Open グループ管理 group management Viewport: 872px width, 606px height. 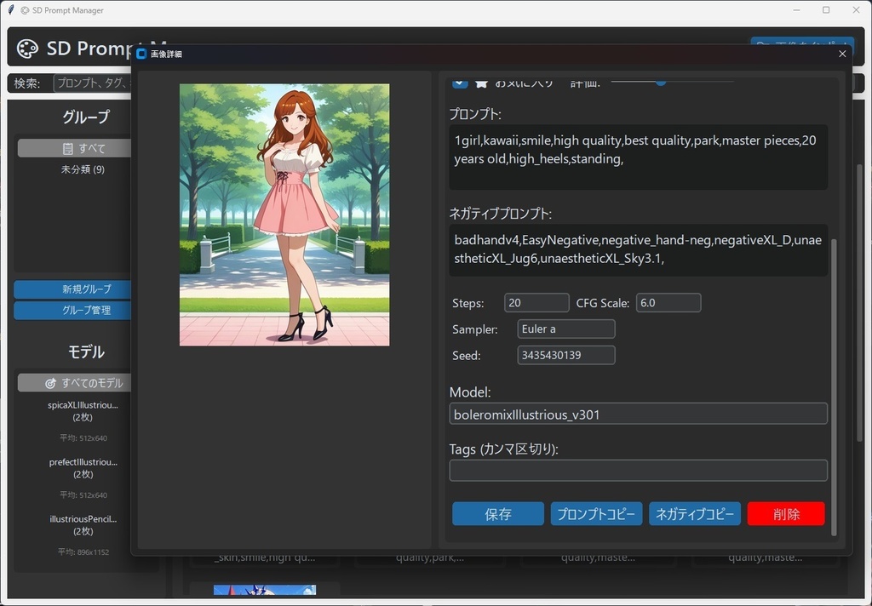point(71,311)
